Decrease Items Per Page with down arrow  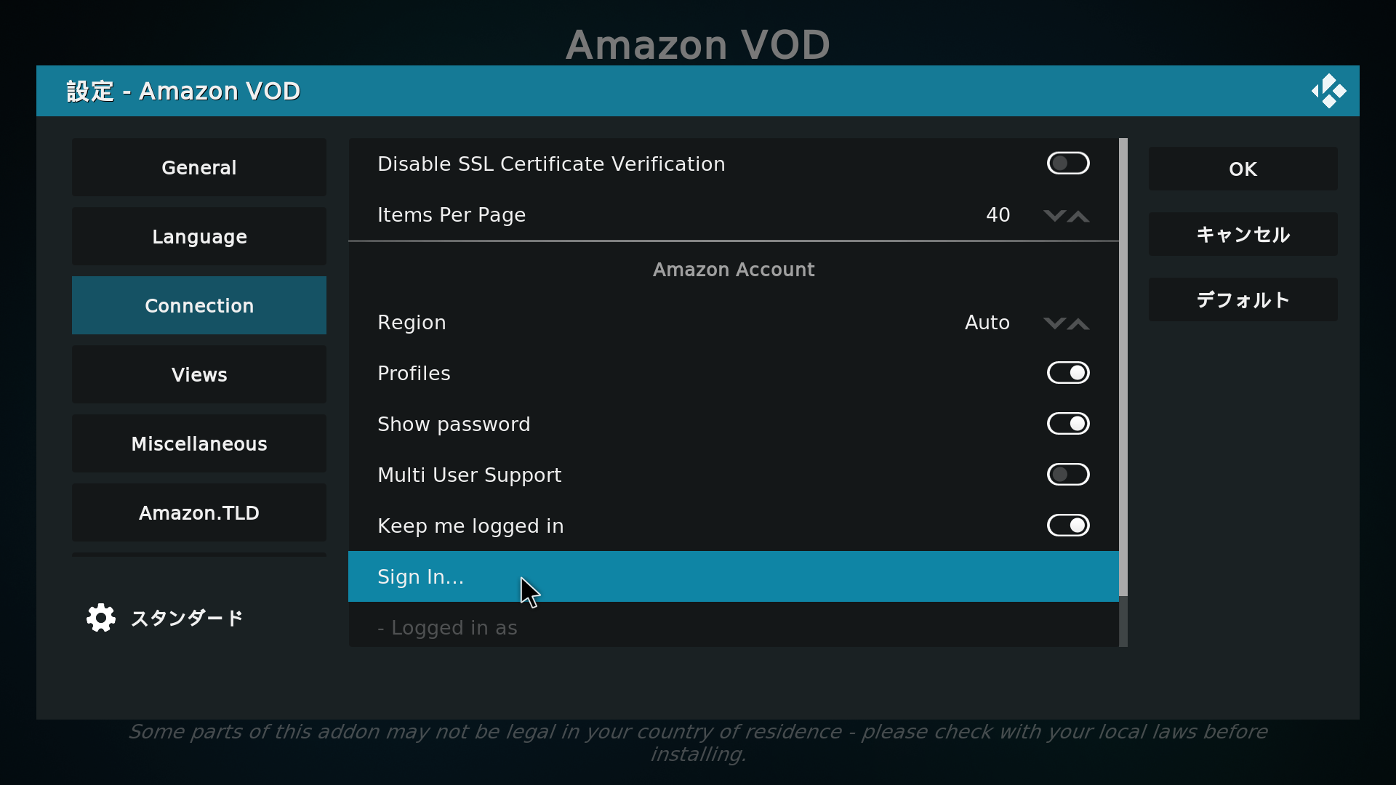pyautogui.click(x=1054, y=216)
